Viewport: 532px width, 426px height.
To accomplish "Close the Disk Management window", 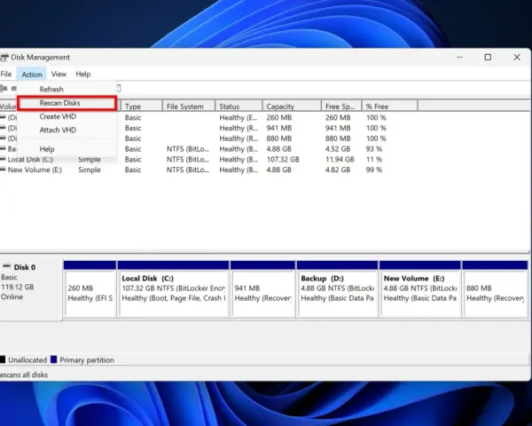I will tap(516, 57).
